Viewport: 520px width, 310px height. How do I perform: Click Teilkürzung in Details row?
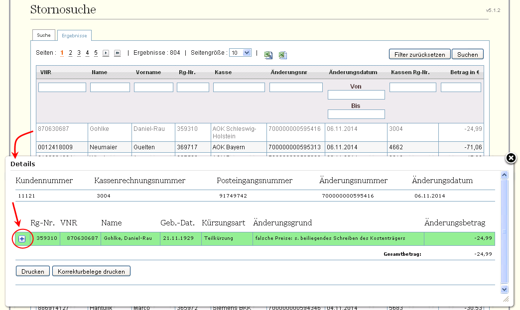(x=219, y=238)
